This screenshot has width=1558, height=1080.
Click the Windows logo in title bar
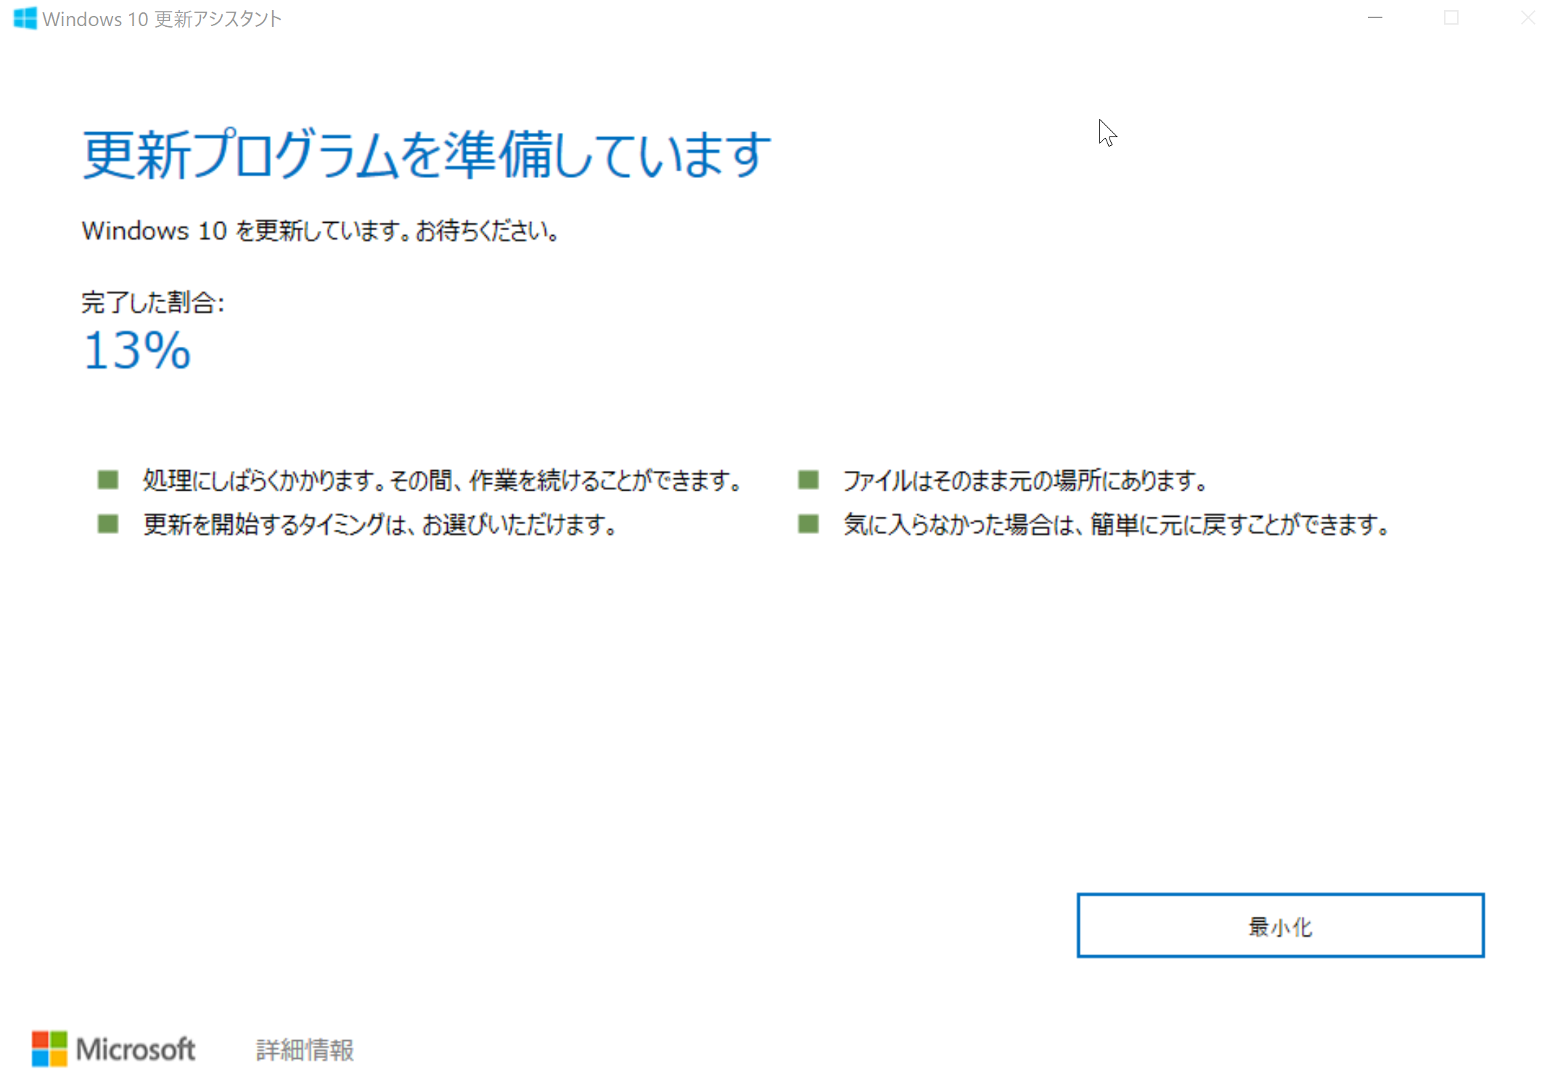point(25,18)
